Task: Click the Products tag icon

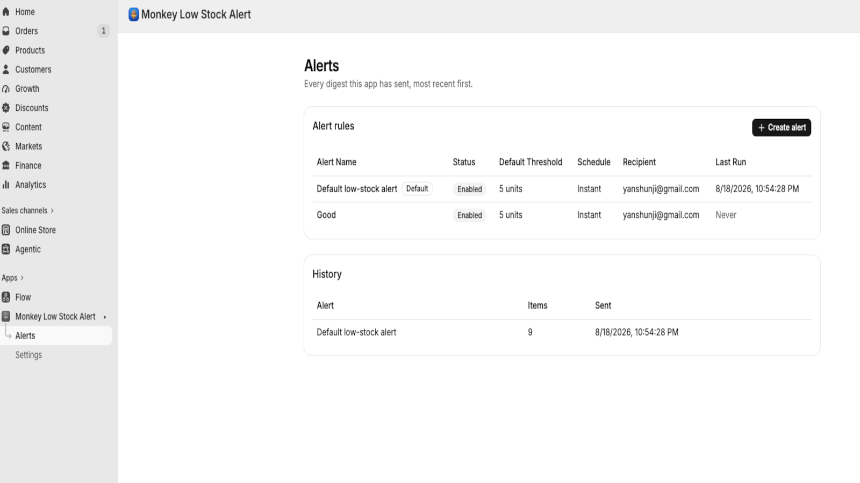Action: 6,50
